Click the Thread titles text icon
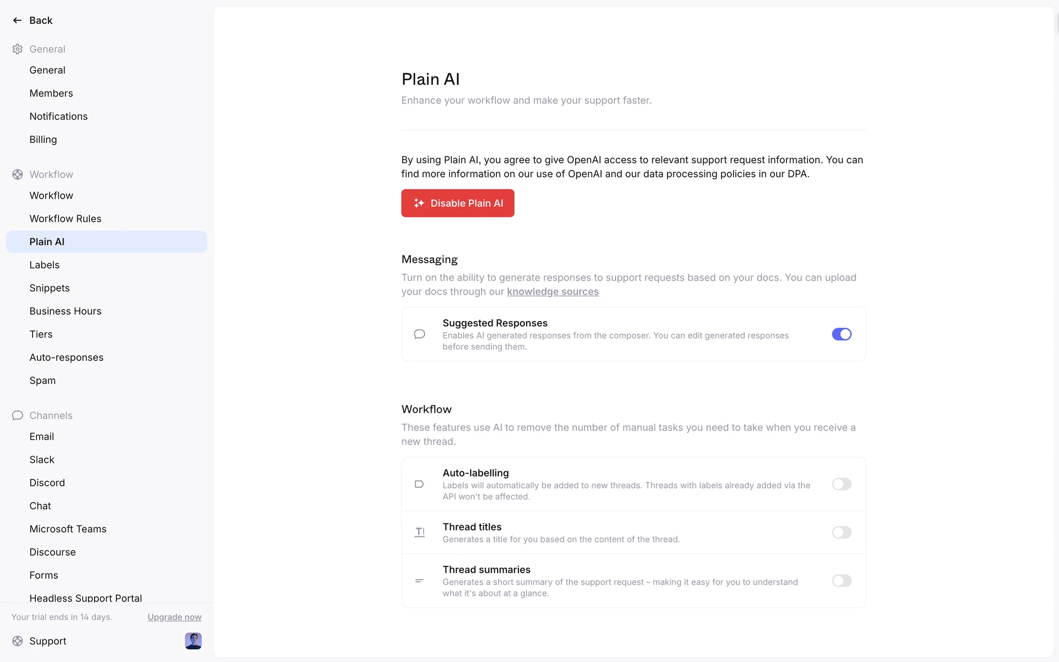The height and width of the screenshot is (662, 1059). click(x=420, y=532)
